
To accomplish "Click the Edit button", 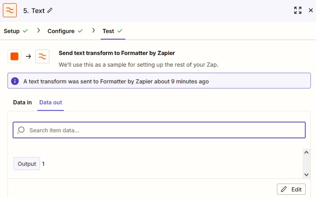I will [291, 189].
